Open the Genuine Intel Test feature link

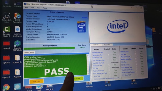point(97,52)
